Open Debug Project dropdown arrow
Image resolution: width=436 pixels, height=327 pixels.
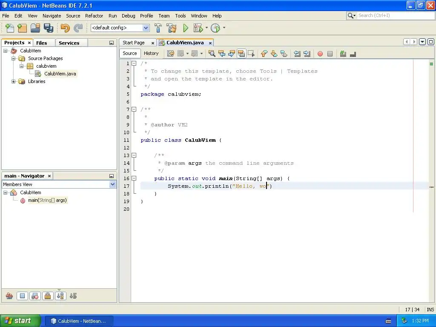pyautogui.click(x=207, y=28)
